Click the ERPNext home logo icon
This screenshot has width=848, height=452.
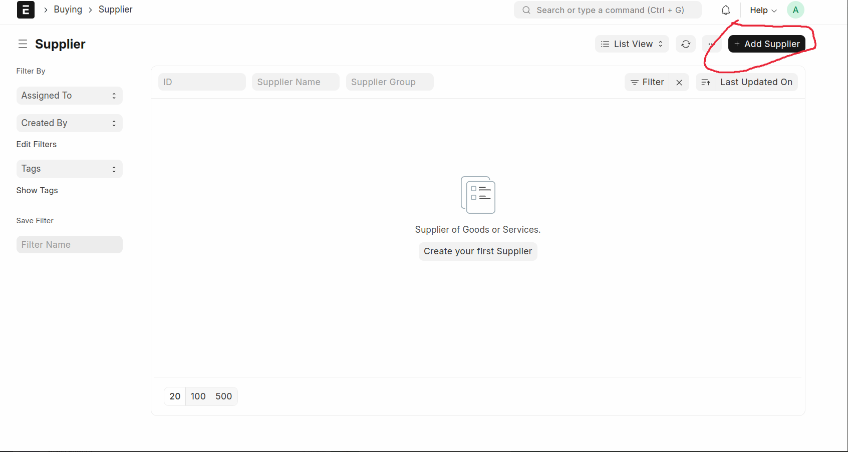pyautogui.click(x=26, y=10)
